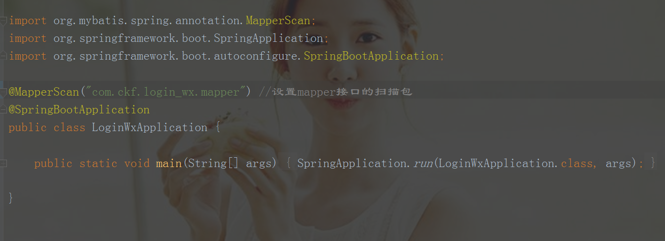The image size is (665, 241).
Task: Select SpringBootApplication in the third import
Action: click(371, 56)
